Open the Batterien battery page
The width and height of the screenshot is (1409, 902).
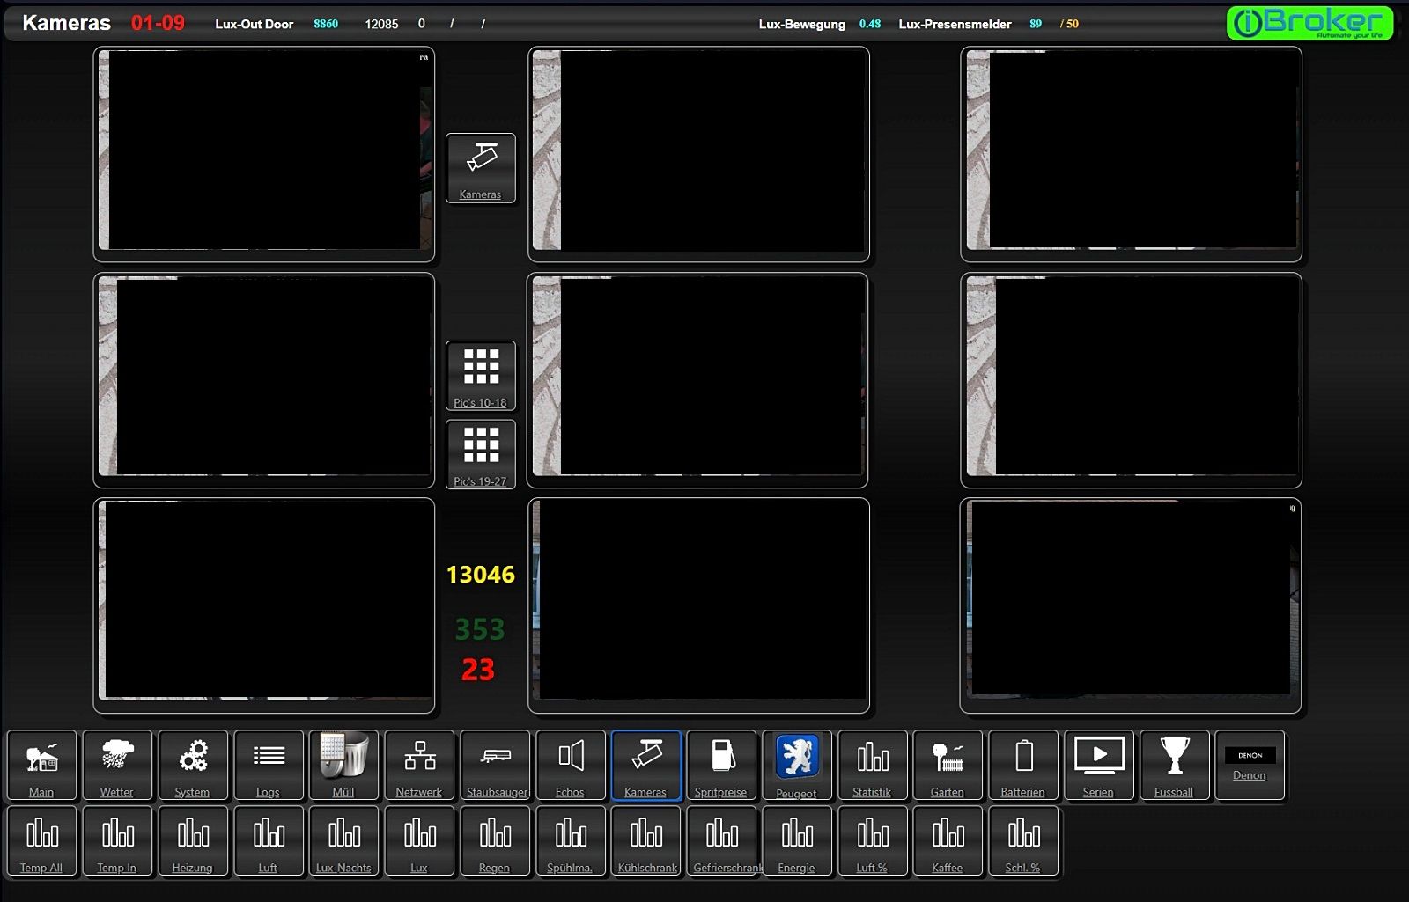[1023, 766]
